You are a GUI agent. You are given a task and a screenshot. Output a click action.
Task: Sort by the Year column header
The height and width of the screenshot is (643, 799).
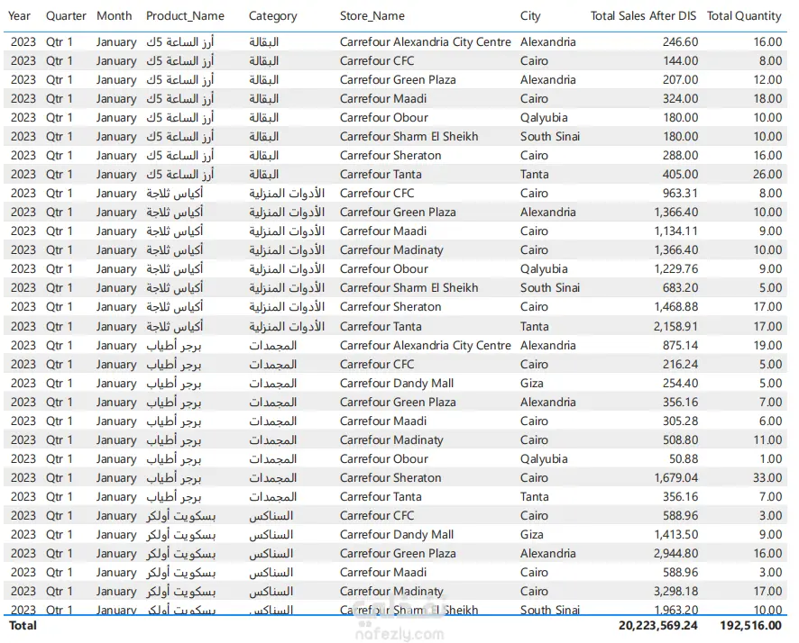tap(19, 16)
